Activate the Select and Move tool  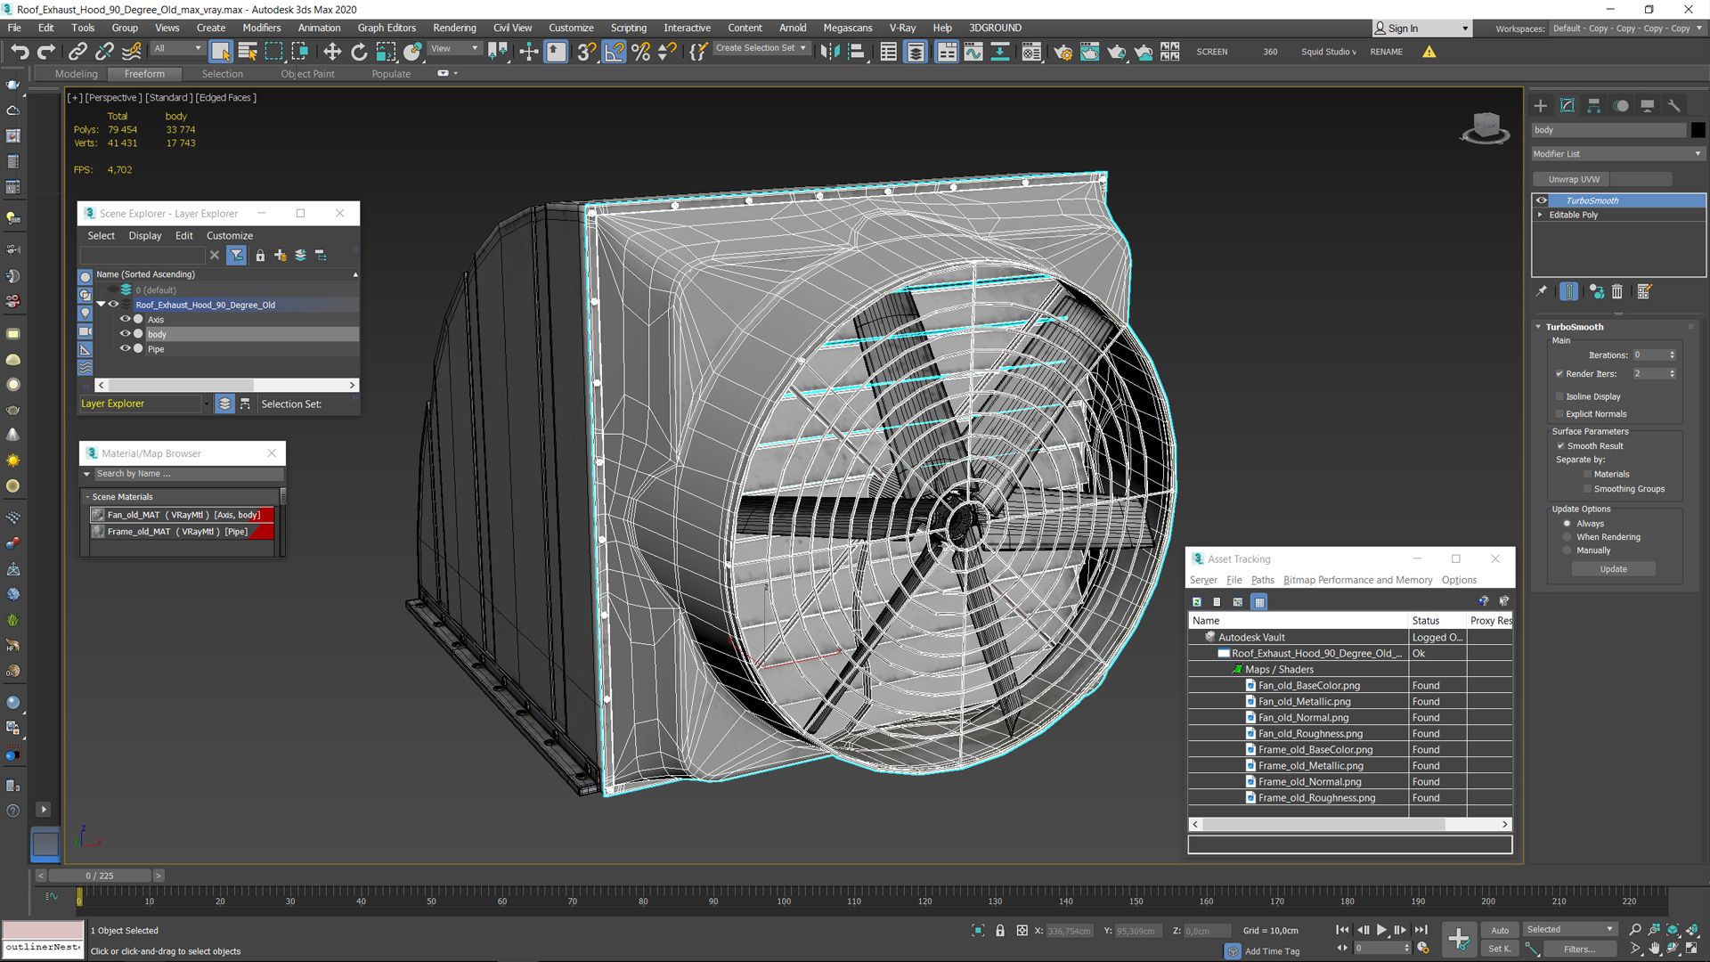pos(332,52)
